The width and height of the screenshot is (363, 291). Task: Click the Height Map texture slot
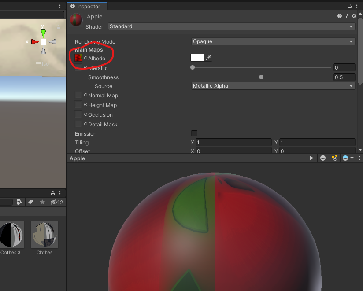click(78, 105)
